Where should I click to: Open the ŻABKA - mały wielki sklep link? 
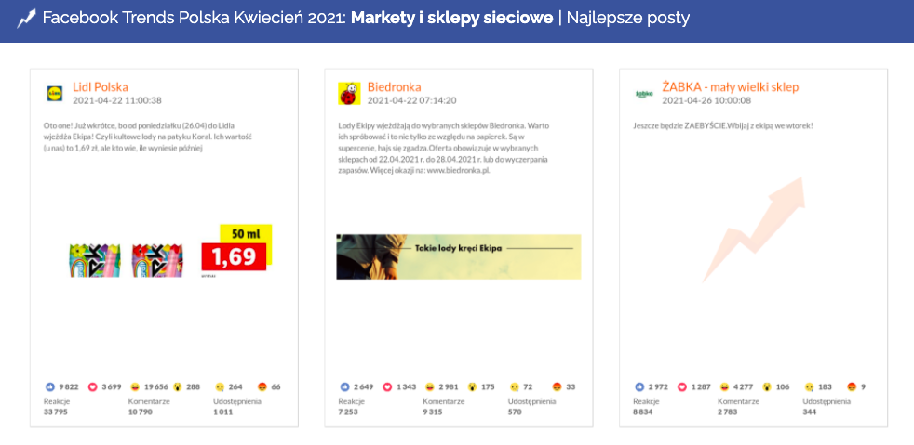pyautogui.click(x=730, y=86)
